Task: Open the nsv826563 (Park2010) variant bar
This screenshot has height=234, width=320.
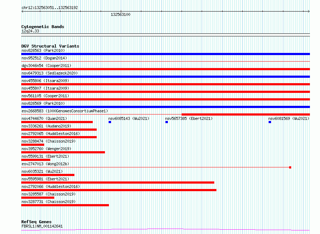Action: click(165, 54)
